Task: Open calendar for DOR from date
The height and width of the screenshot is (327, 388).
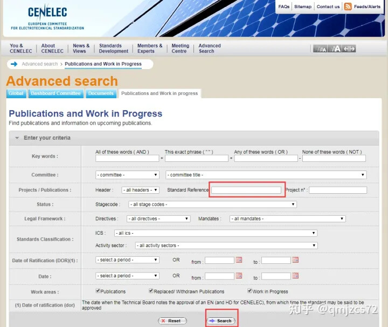Action: pyautogui.click(x=239, y=260)
